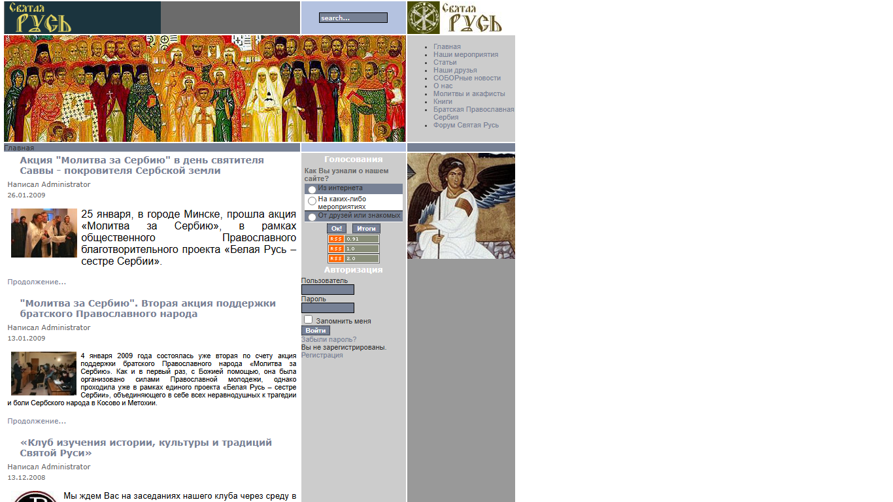Click the date 13.12.2008
The height and width of the screenshot is (502, 893).
point(26,477)
